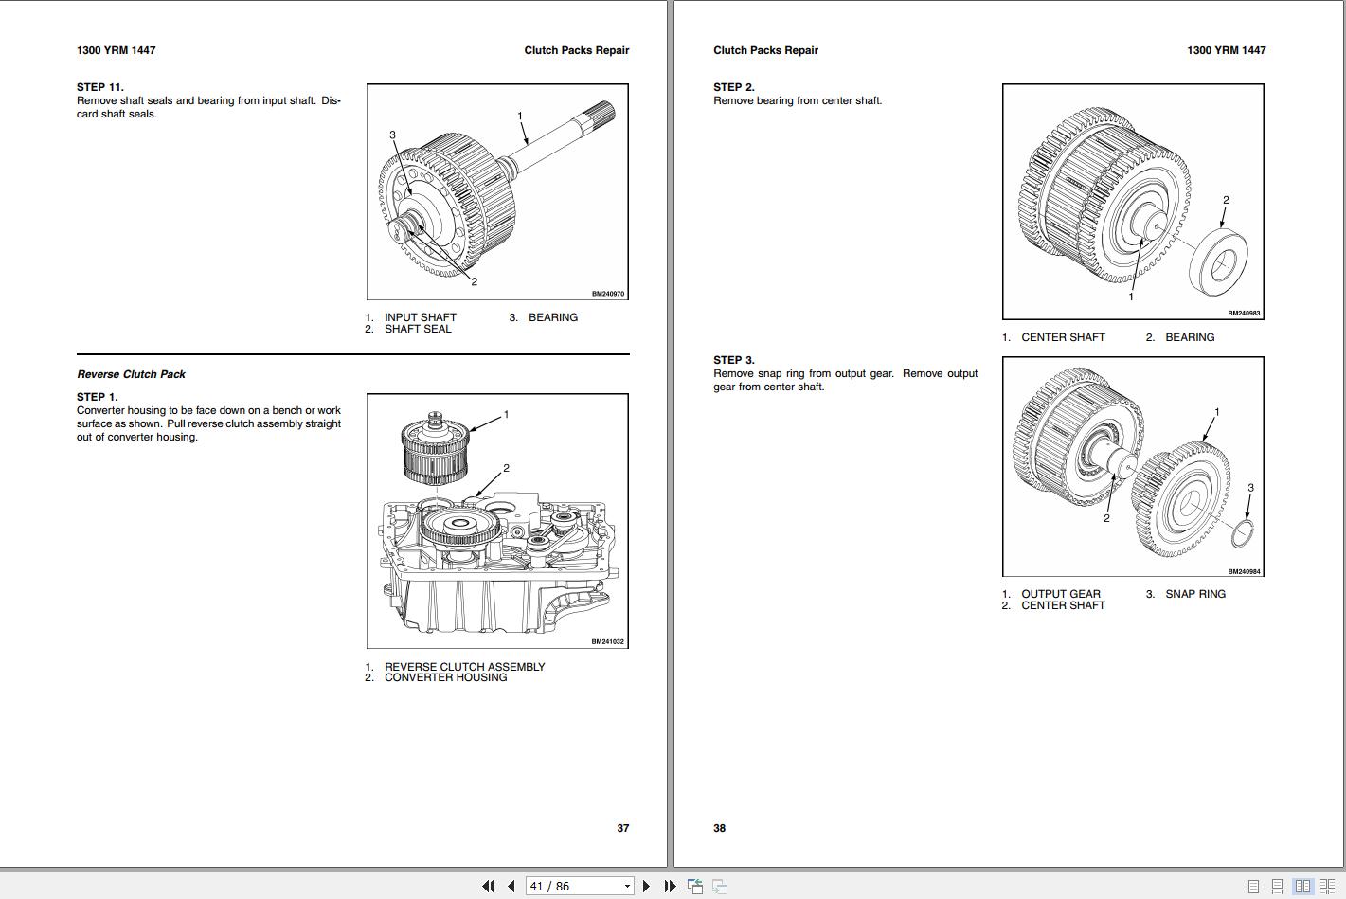Viewport: 1346px width, 899px height.
Task: Switch to single page view
Action: click(x=1253, y=887)
